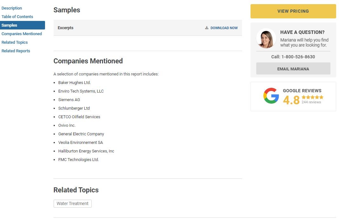The width and height of the screenshot is (339, 219).
Task: Jump to Companies Mentioned in sidebar
Action: tap(22, 34)
